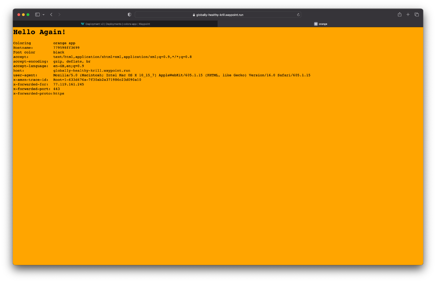Maximize the window with the green button

pos(28,15)
